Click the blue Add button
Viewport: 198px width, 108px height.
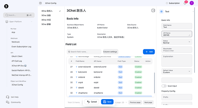click(x=149, y=52)
